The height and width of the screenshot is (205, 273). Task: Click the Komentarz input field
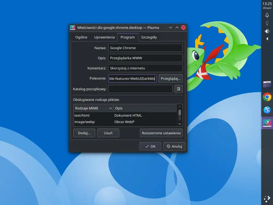(x=145, y=68)
